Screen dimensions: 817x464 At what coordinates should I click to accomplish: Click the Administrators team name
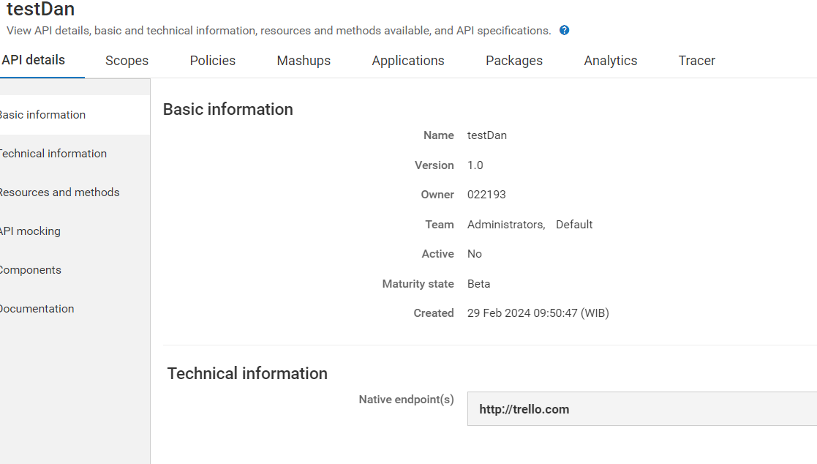click(505, 225)
